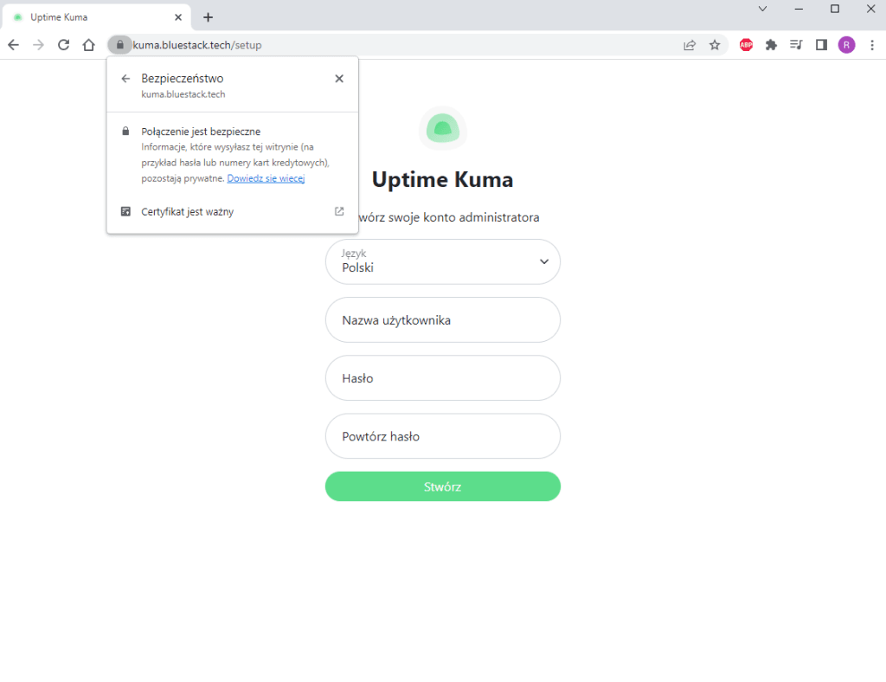Viewport: 886px width, 682px height.
Task: Open the 'Dowiedz się więcej' link
Action: coord(266,178)
